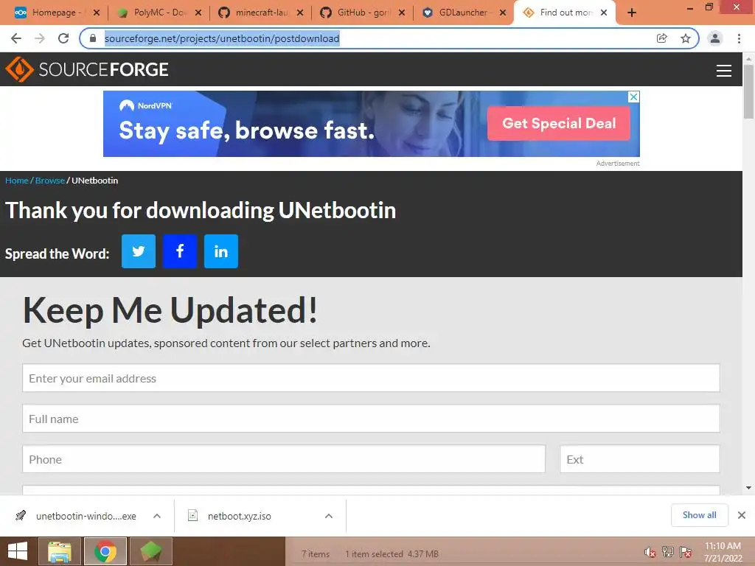The image size is (755, 566).
Task: Close the downloads bar
Action: (x=742, y=515)
